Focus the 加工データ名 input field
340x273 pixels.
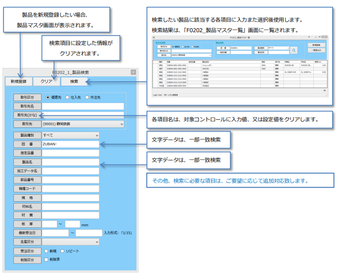70,171
